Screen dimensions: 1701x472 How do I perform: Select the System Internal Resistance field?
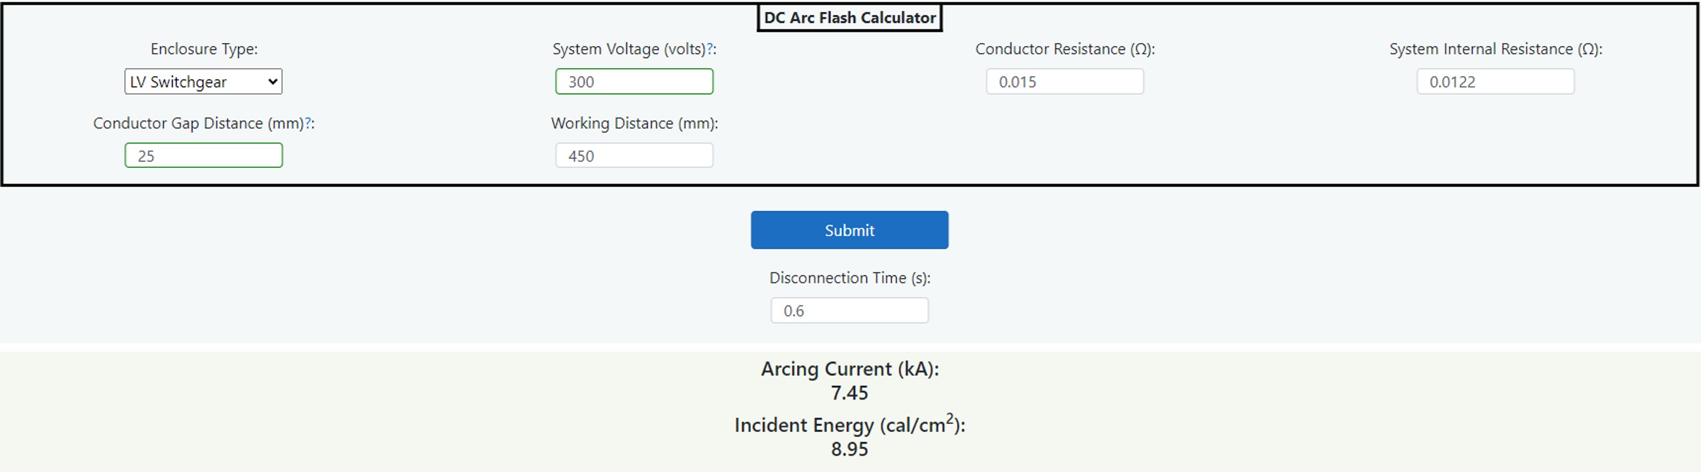coord(1495,81)
